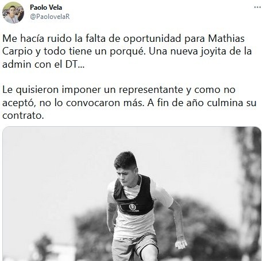Open the attached black-and-white player photo
263x261 pixels.
(x=132, y=193)
